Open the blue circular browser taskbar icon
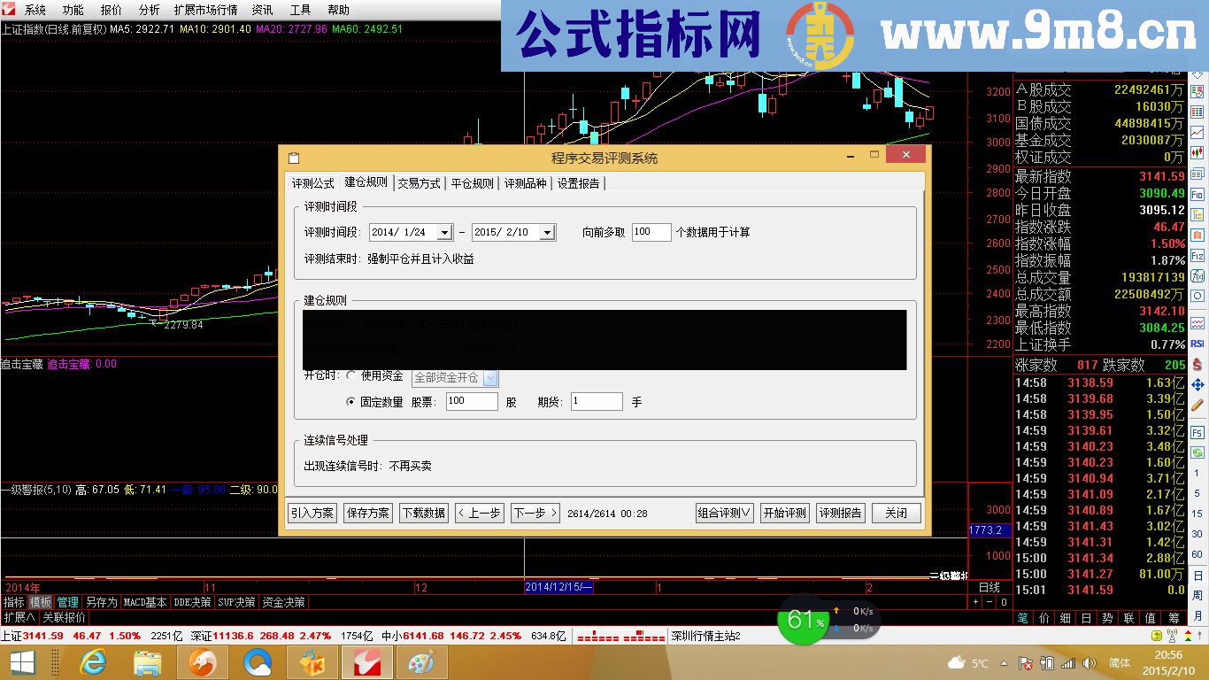 257,662
